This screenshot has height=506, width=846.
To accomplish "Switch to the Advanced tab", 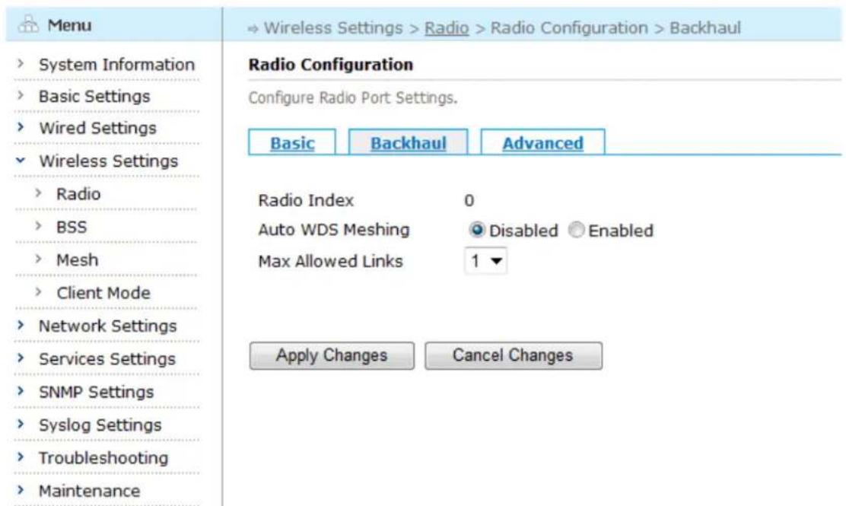I will pyautogui.click(x=542, y=143).
